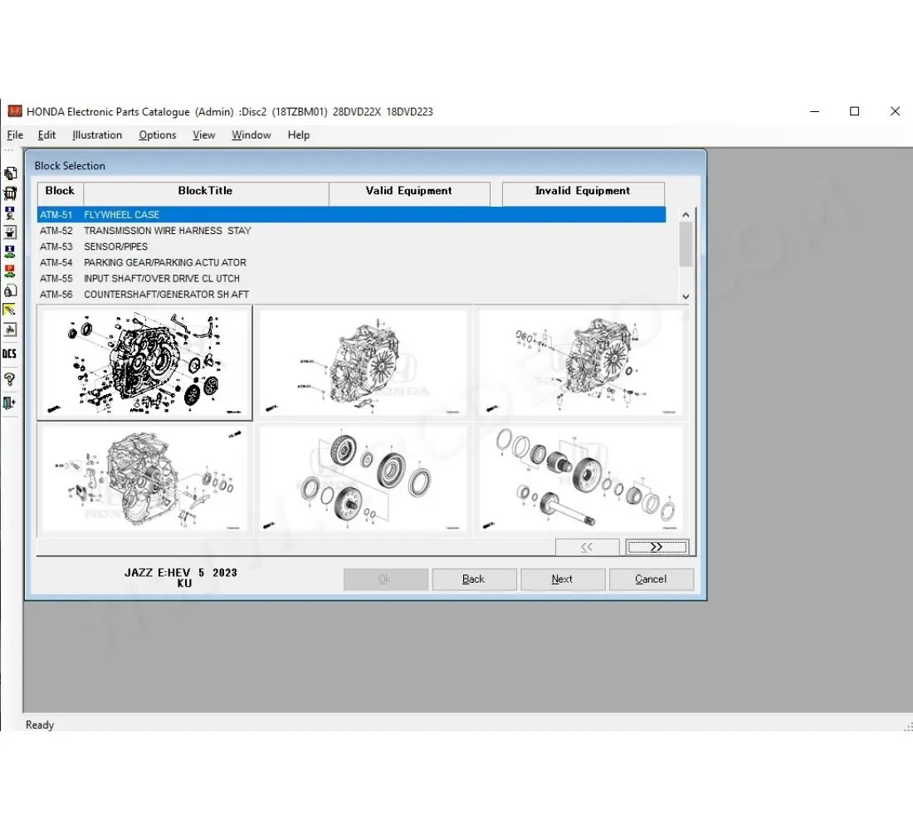The height and width of the screenshot is (830, 913).
Task: Open the Help menu
Action: [x=299, y=135]
